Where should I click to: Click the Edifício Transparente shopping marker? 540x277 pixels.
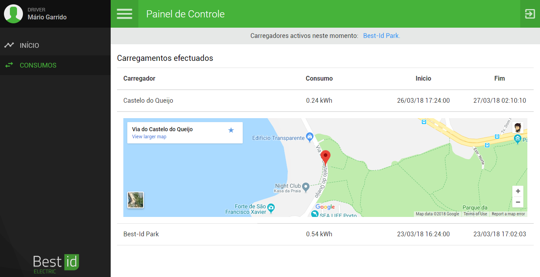(310, 137)
